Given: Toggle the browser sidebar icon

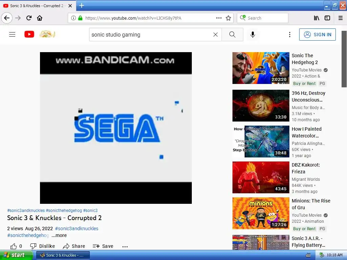Looking at the screenshot, I should click(x=327, y=18).
